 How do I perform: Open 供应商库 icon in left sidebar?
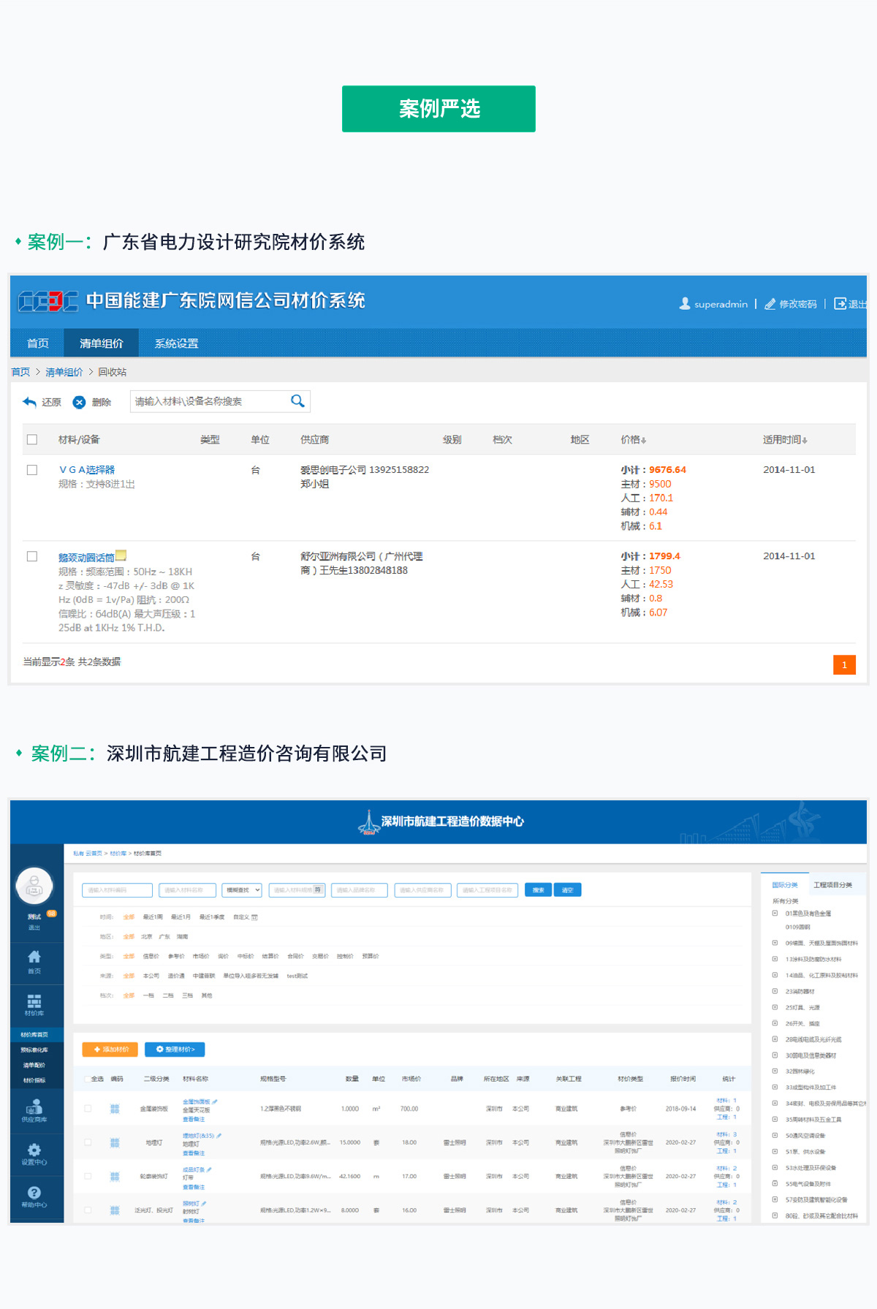pos(34,1107)
